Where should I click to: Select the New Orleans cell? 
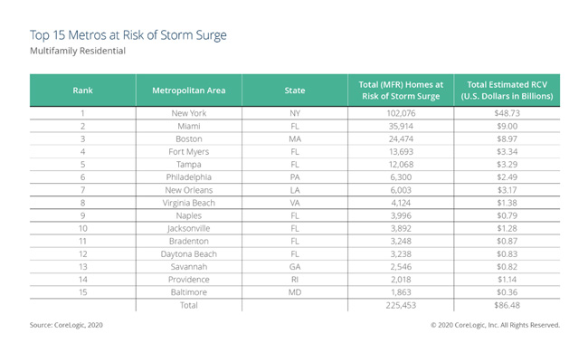(189, 190)
